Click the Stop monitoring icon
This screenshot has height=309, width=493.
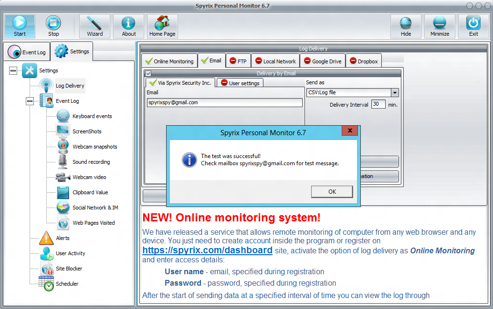[x=53, y=22]
